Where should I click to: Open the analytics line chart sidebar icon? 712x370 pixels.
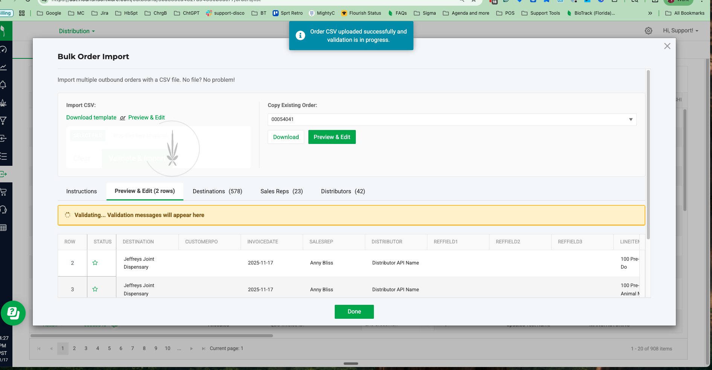tap(3, 67)
